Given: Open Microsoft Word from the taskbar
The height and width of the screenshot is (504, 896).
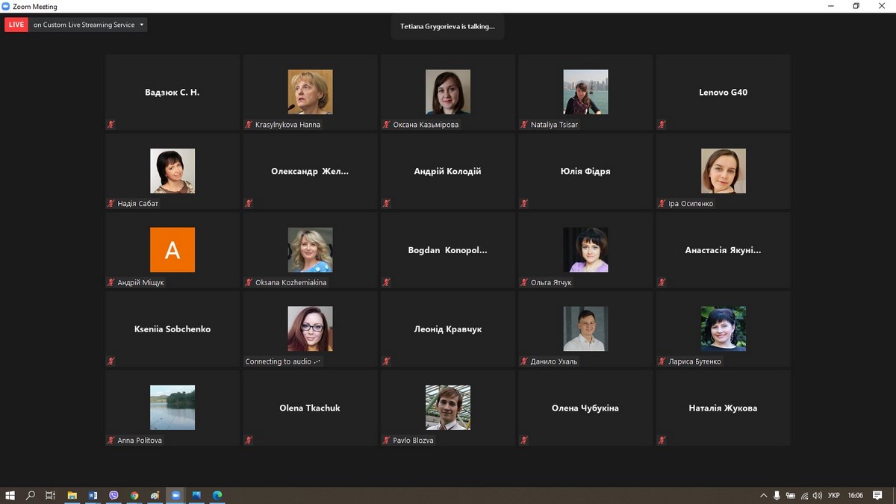Looking at the screenshot, I should 93,495.
